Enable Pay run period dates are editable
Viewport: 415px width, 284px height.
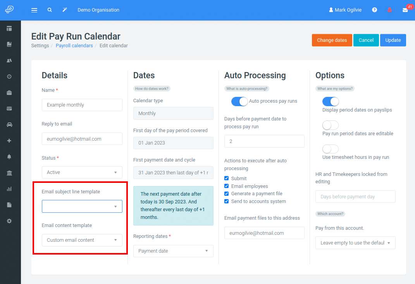(x=330, y=125)
